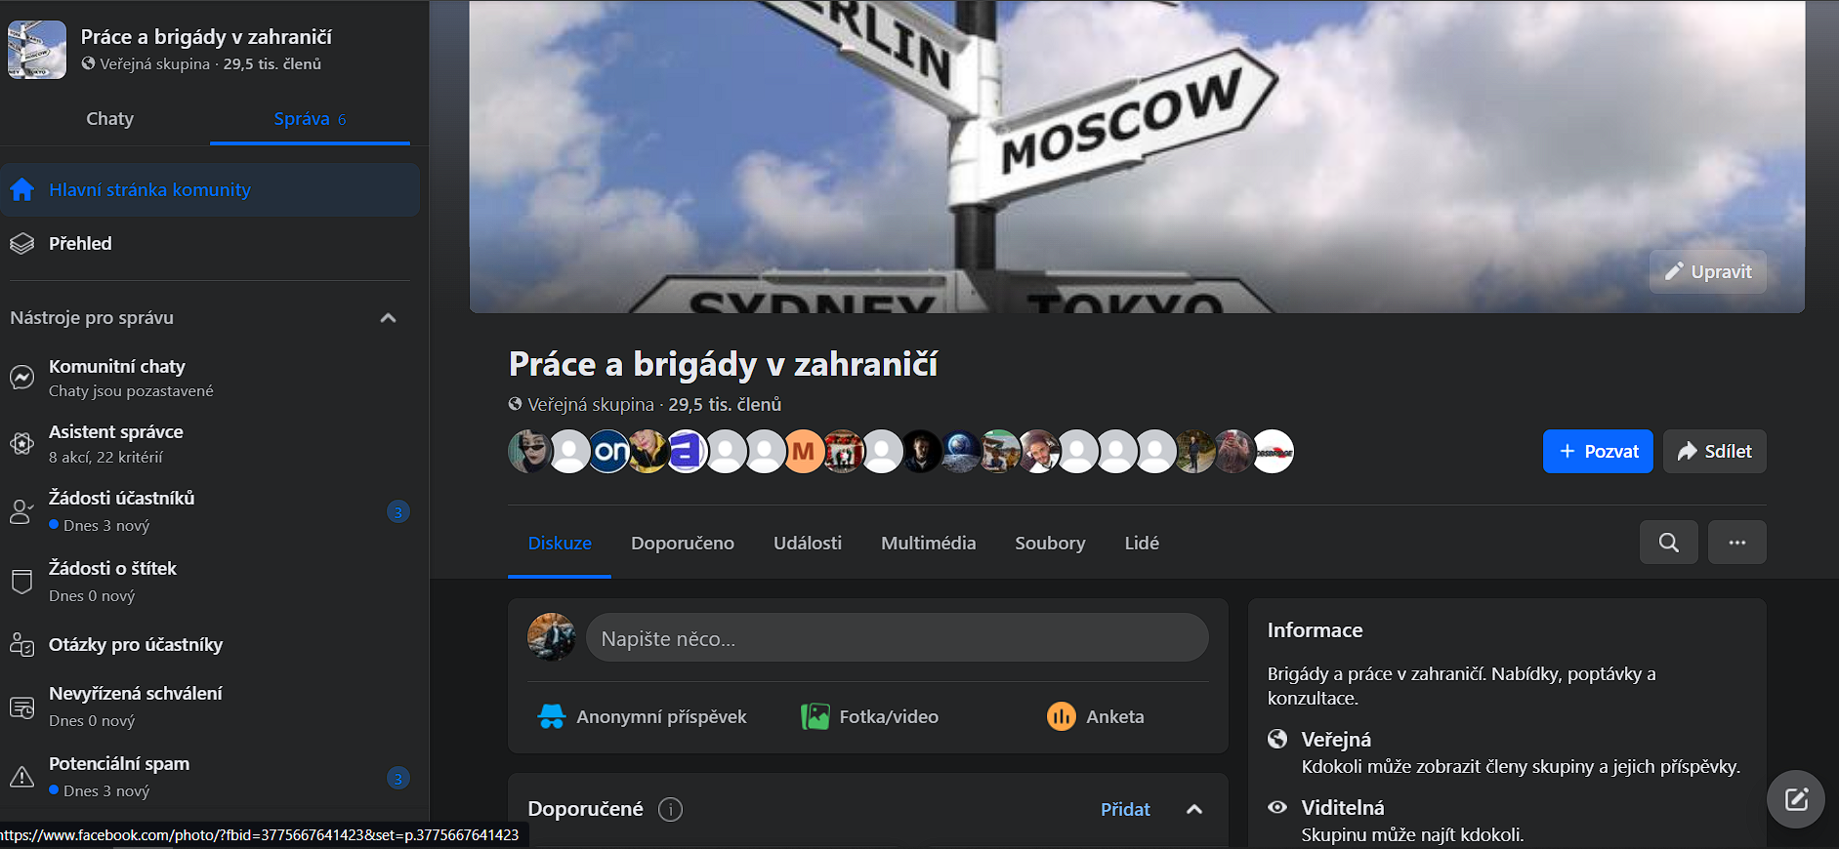Collapse the Nástroje pro správu section
Image resolution: width=1839 pixels, height=849 pixels.
click(388, 318)
